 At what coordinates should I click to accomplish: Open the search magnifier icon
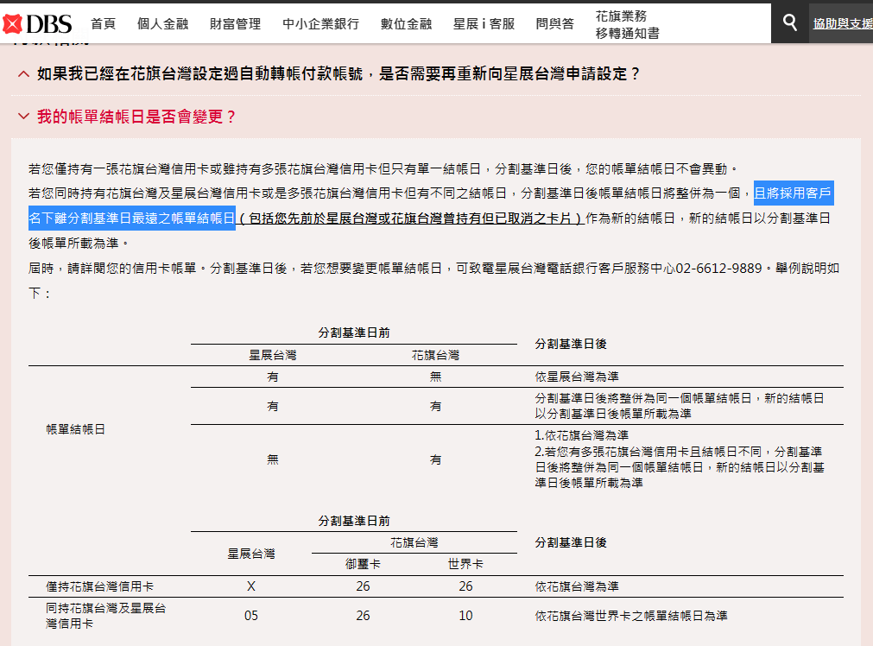(x=789, y=23)
